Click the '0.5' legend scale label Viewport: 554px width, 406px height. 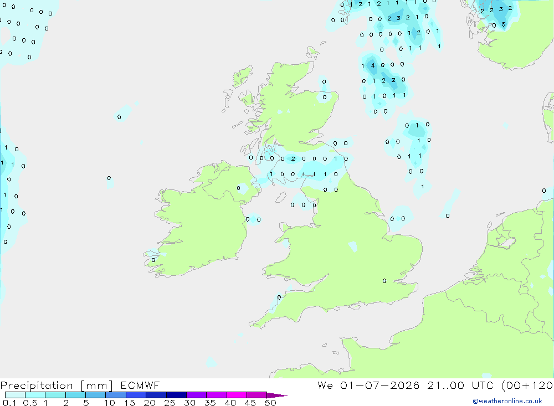point(30,403)
